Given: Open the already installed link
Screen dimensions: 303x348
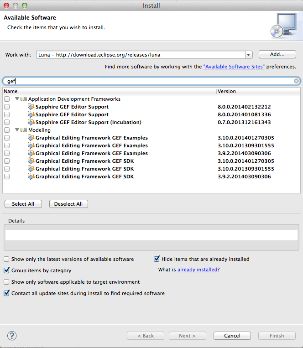Looking at the screenshot, I should [197, 270].
